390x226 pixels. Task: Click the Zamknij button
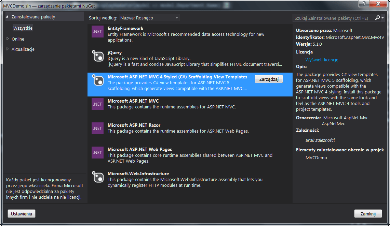coord(368,214)
